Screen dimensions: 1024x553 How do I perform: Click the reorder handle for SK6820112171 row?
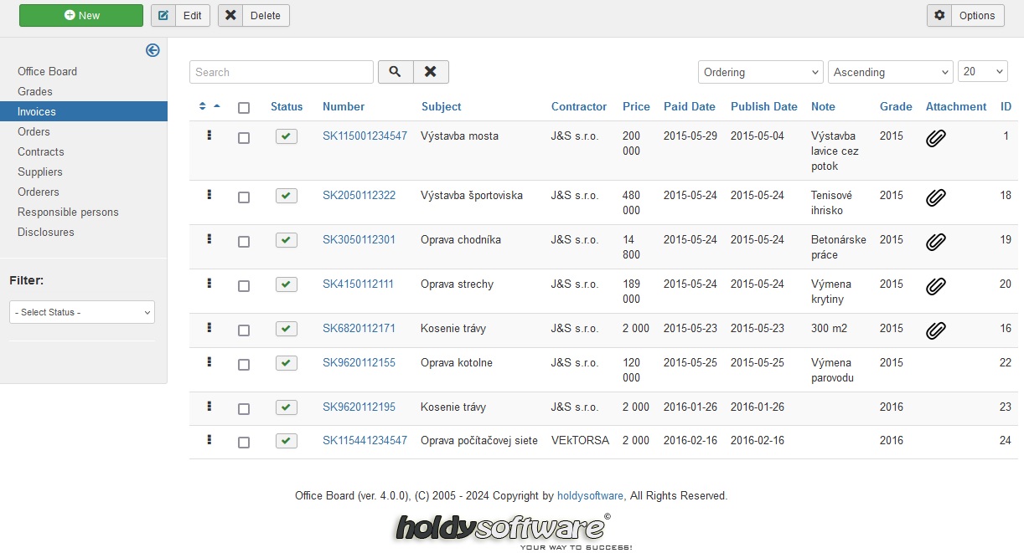(209, 327)
